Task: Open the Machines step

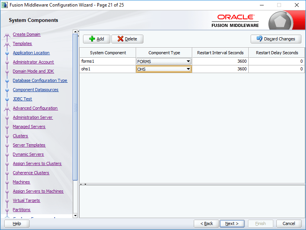Action: pyautogui.click(x=21, y=182)
